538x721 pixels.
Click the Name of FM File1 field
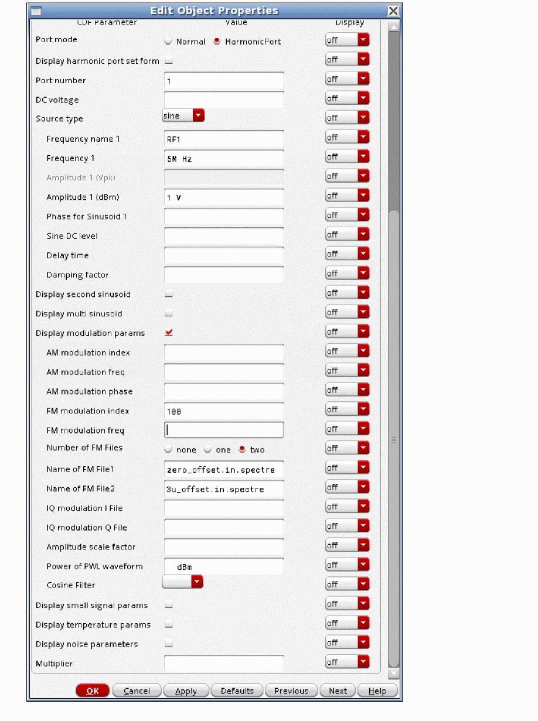click(224, 469)
